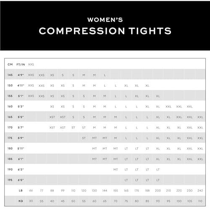Image resolution: width=210 pixels, height=210 pixels.
Task: Select the 110 kg weight value
Action: (x=200, y=201)
